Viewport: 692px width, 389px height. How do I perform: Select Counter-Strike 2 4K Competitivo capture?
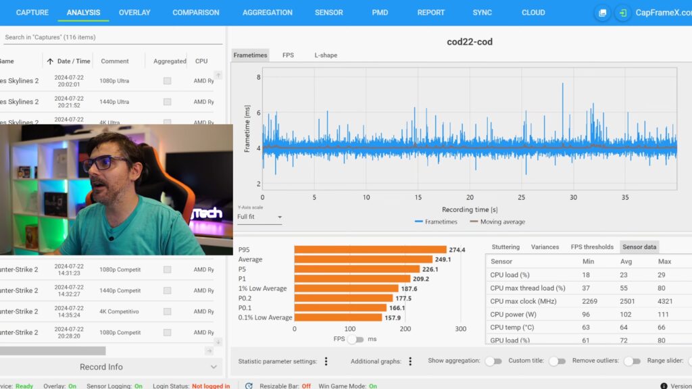(x=107, y=311)
